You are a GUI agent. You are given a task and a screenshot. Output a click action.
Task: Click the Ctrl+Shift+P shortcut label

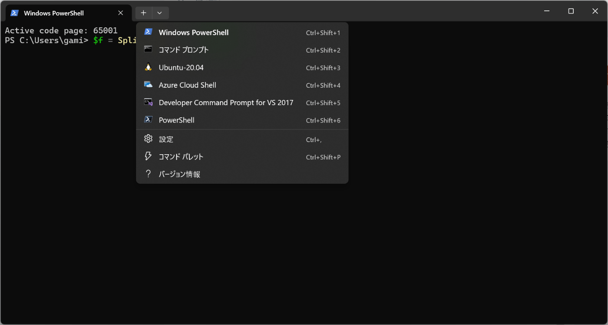tap(323, 157)
